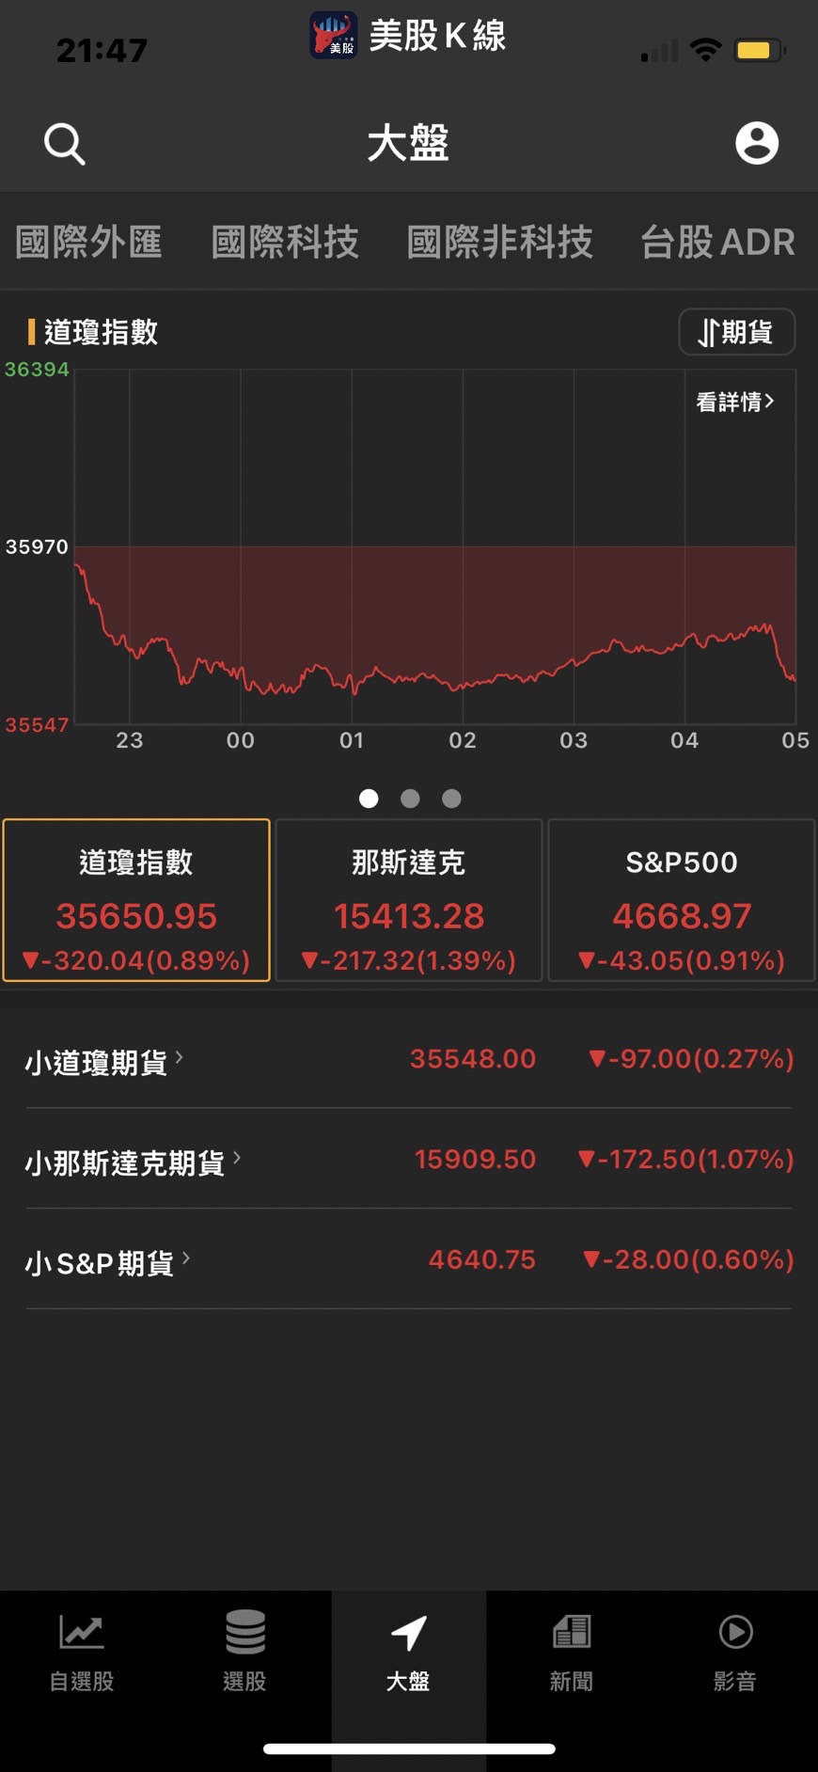Tap the 選股 stock screener icon
Viewport: 818px width, 1772px height.
pos(244,1633)
